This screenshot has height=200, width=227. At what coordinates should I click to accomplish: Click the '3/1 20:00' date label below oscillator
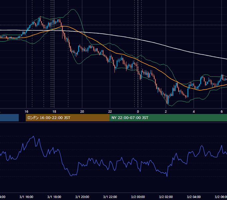tap(82, 197)
